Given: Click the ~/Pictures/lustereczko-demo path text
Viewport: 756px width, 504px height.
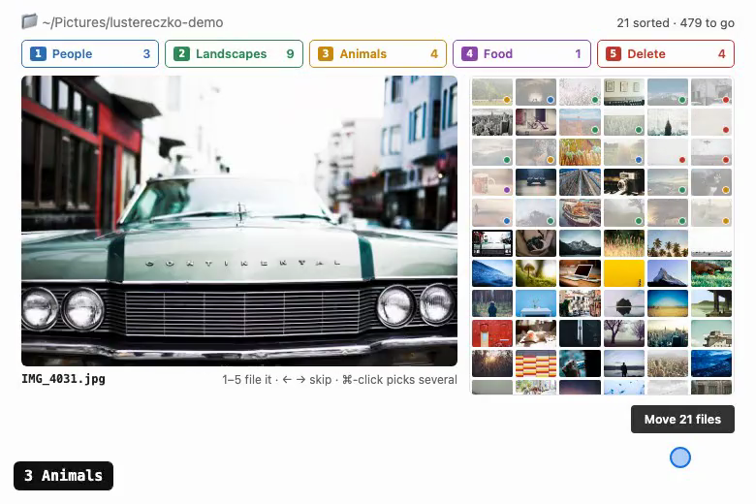Looking at the screenshot, I should (x=133, y=22).
